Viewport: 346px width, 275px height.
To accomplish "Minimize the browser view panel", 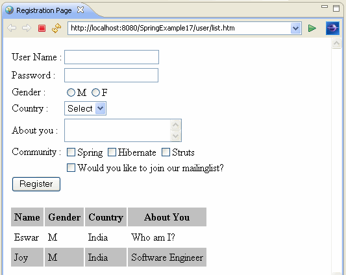I will tap(325, 6).
